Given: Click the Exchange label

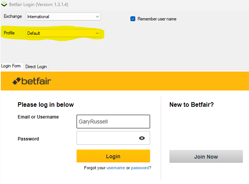Looking at the screenshot, I should click(x=13, y=16).
